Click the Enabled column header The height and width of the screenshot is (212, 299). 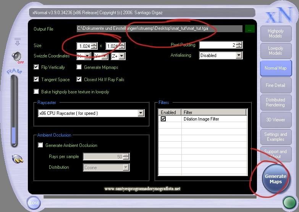(170, 112)
